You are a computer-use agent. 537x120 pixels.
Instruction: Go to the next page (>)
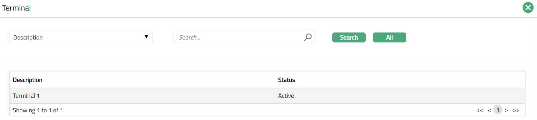pos(506,110)
